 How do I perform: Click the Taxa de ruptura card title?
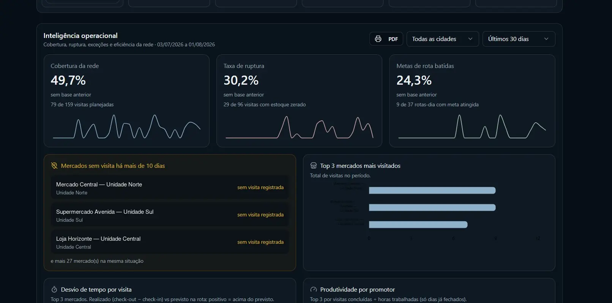coord(244,66)
